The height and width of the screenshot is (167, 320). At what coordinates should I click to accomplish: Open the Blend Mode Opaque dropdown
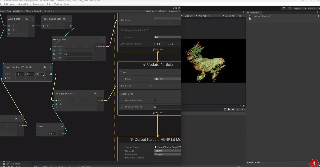167,154
